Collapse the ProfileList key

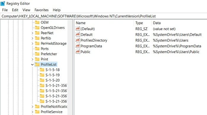pyautogui.click(x=32, y=65)
